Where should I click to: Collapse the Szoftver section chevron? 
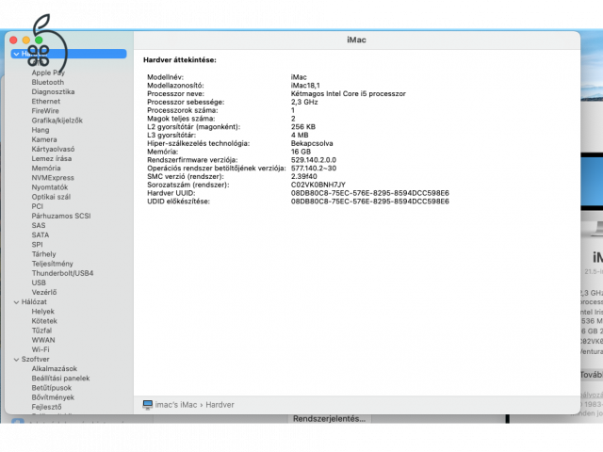pos(16,360)
